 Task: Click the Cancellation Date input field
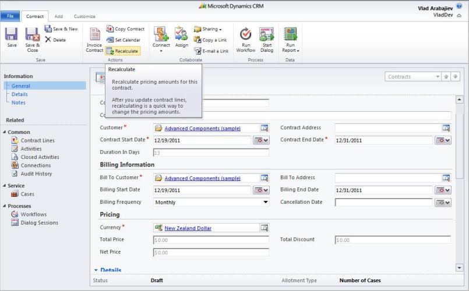click(384, 203)
